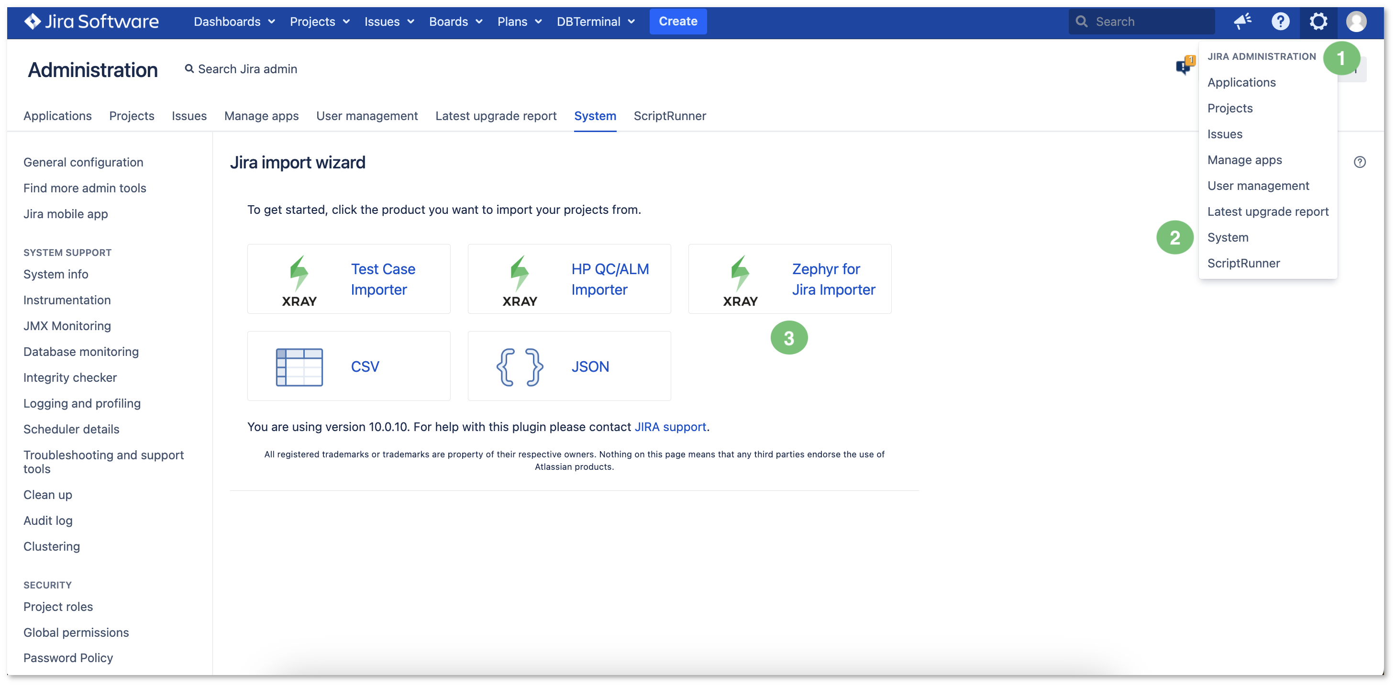Screen dimensions: 1396x687
Task: Click the settings gear icon
Action: 1318,22
